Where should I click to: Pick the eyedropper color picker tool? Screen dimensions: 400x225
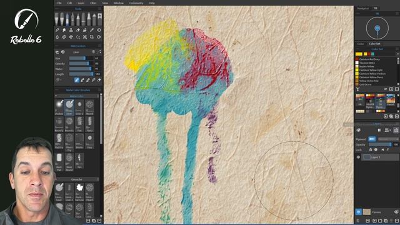click(x=92, y=30)
